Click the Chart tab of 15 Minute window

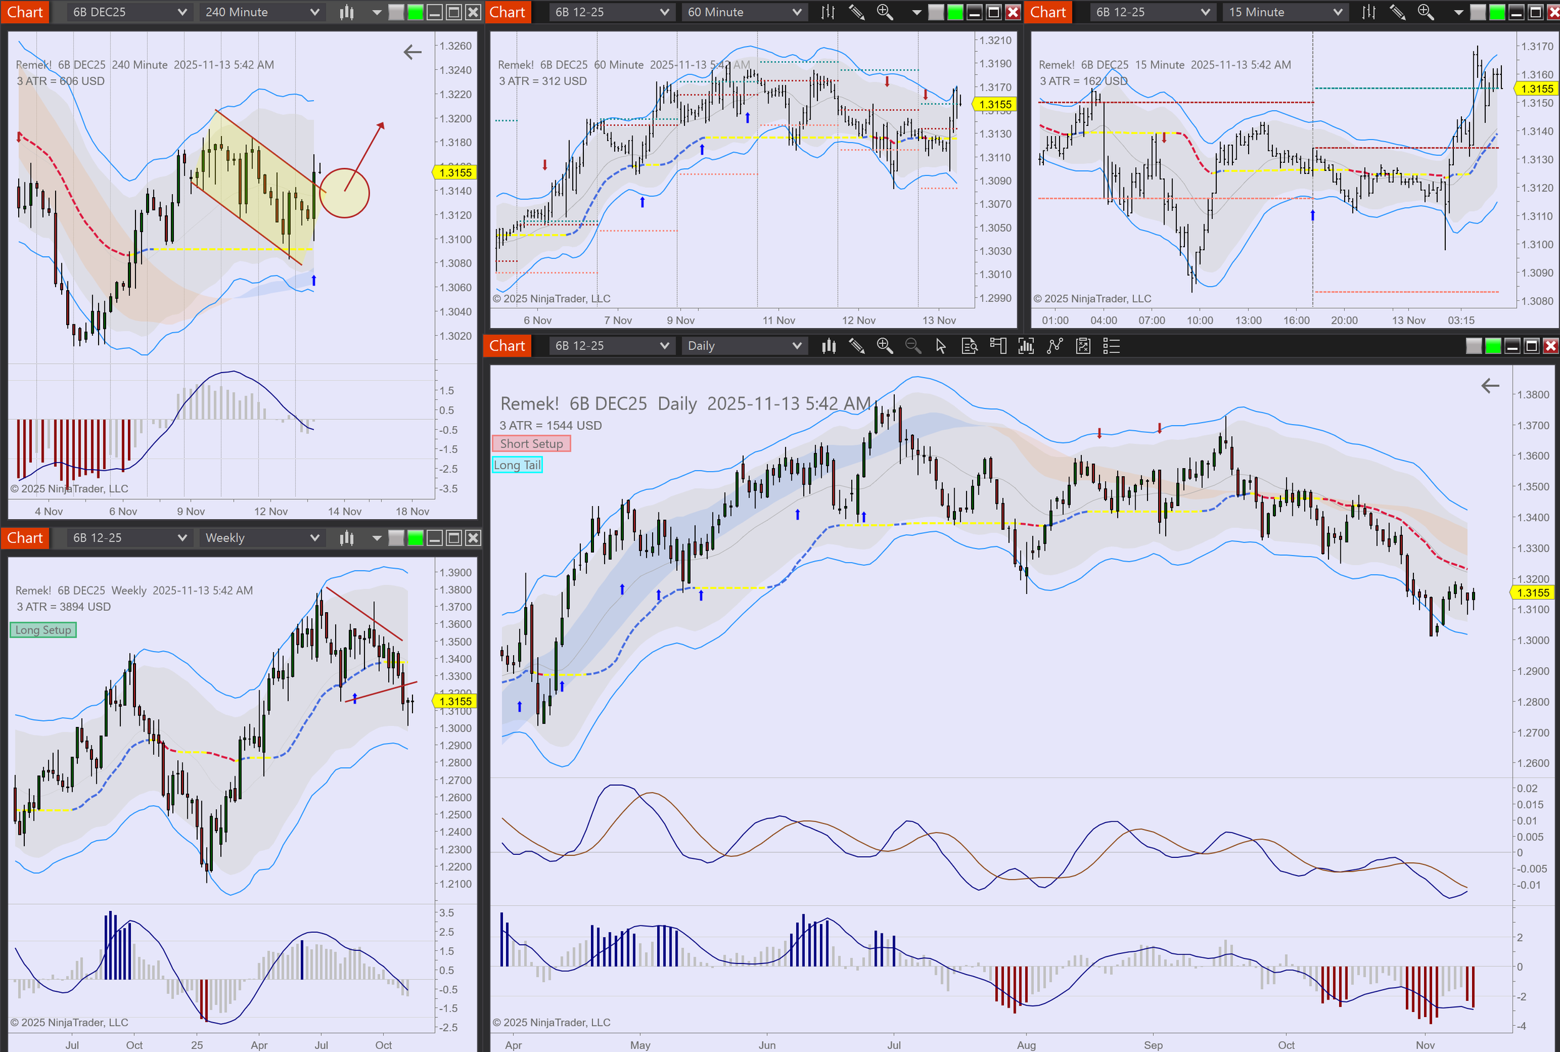1047,12
